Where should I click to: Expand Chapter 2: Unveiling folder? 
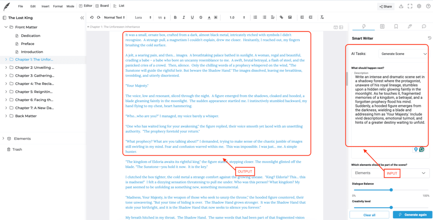(x=6, y=68)
